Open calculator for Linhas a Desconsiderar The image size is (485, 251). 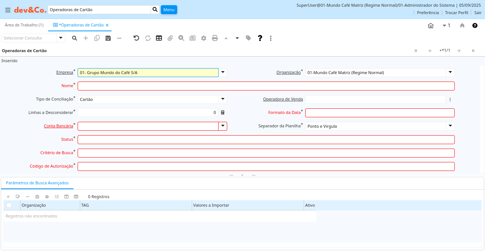coord(223,112)
